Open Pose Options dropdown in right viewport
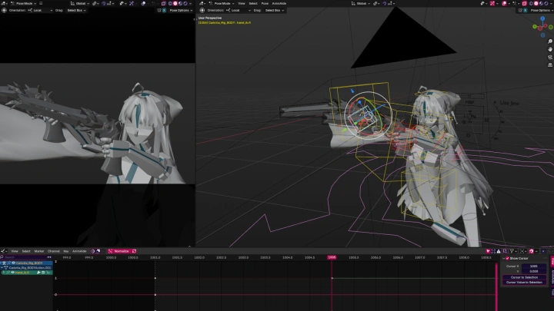This screenshot has height=311, width=554. point(542,10)
